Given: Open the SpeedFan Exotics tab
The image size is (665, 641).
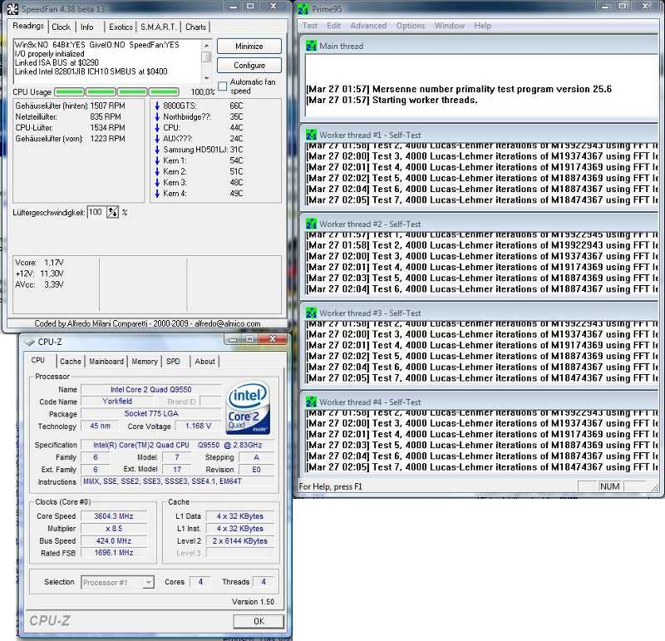Looking at the screenshot, I should [x=121, y=27].
